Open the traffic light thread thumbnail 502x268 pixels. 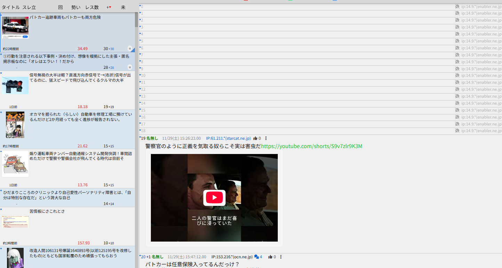click(15, 86)
